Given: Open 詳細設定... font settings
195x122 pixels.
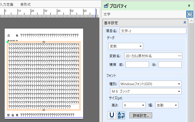Looking at the screenshot, I should [141, 115].
